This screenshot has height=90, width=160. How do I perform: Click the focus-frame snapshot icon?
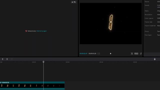coord(132,53)
